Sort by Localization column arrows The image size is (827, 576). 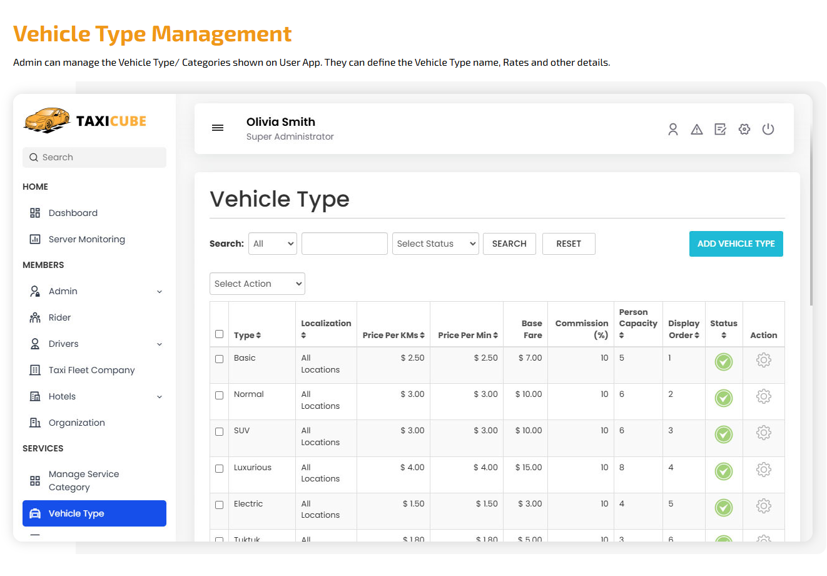[x=303, y=336]
